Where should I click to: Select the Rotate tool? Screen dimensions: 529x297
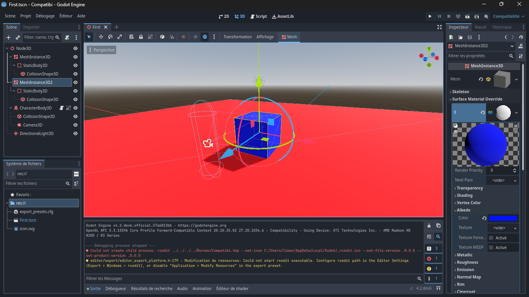click(110, 37)
